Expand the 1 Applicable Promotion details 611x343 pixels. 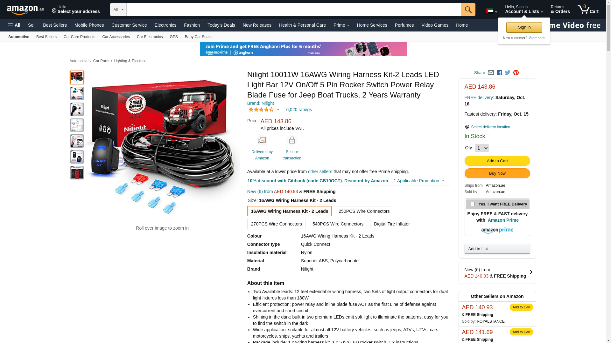coord(419,181)
